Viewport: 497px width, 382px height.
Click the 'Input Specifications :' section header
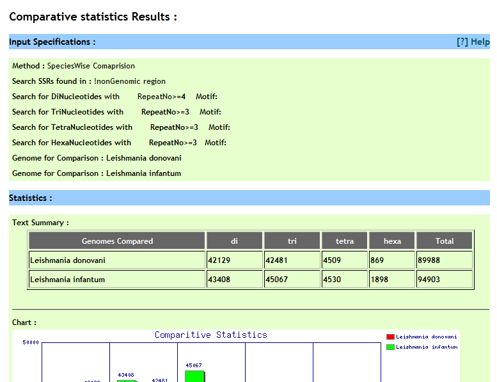pos(52,42)
